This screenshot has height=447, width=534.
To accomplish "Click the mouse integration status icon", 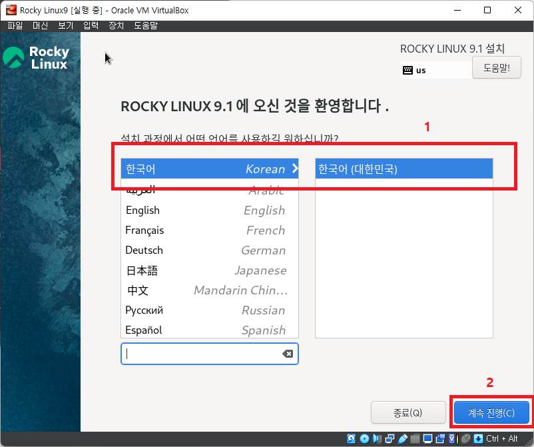I will pyautogui.click(x=465, y=438).
